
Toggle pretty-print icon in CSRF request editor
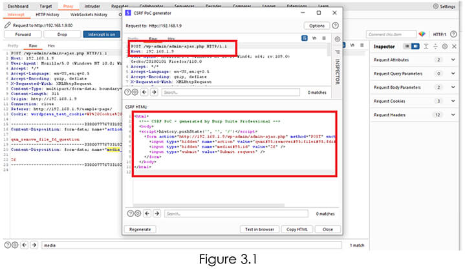304,38
